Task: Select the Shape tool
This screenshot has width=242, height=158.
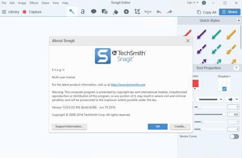Action: click(x=105, y=12)
